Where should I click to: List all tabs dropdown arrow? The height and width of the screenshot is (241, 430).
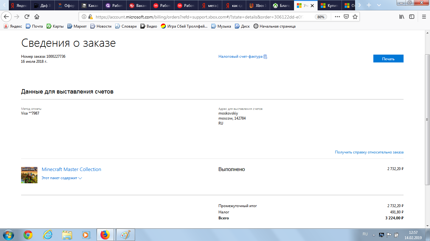pyautogui.click(x=379, y=5)
